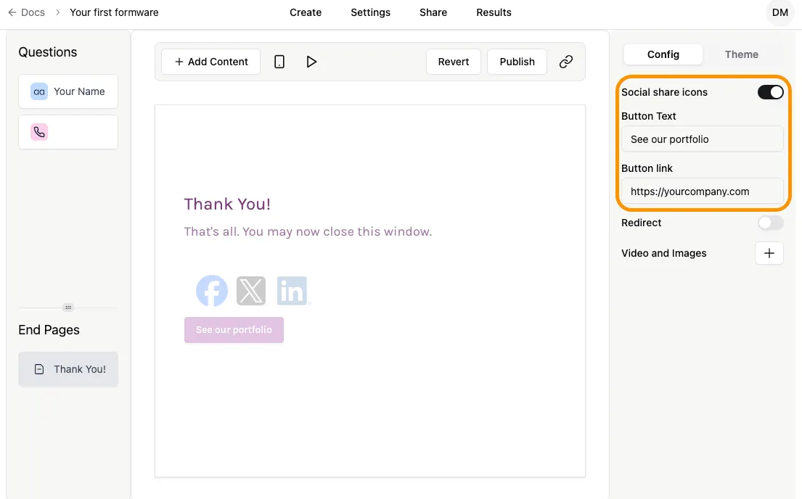This screenshot has height=499, width=802.
Task: Start the form preview with the play icon
Action: point(312,62)
